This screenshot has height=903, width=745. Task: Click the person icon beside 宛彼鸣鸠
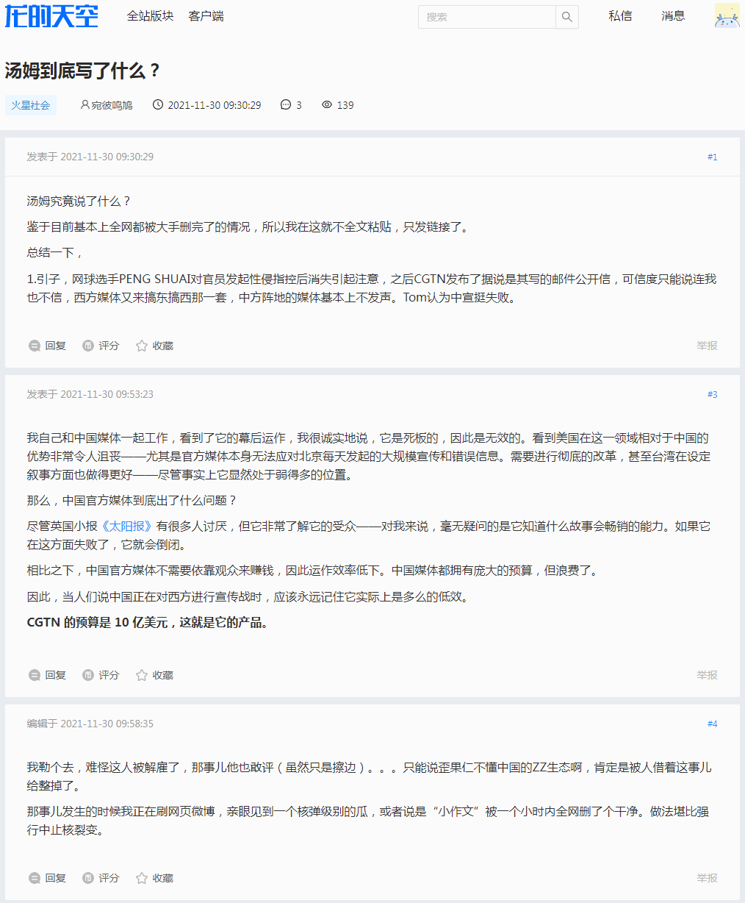pos(84,104)
